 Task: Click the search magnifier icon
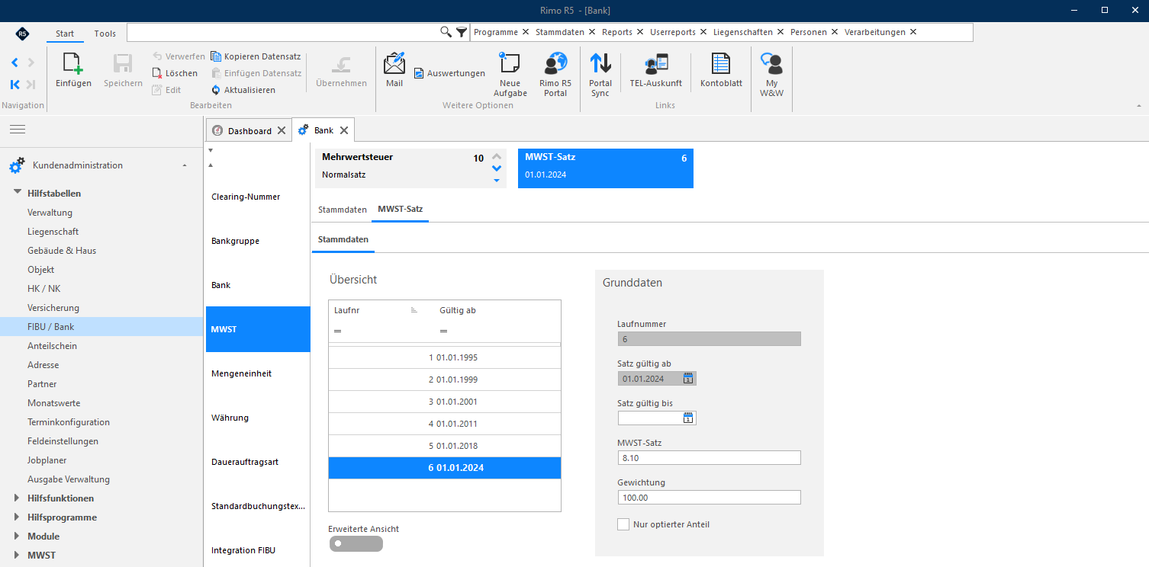coord(446,32)
